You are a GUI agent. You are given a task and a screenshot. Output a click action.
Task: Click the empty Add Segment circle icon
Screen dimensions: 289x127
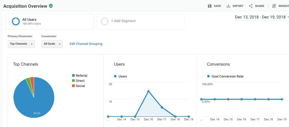point(104,21)
